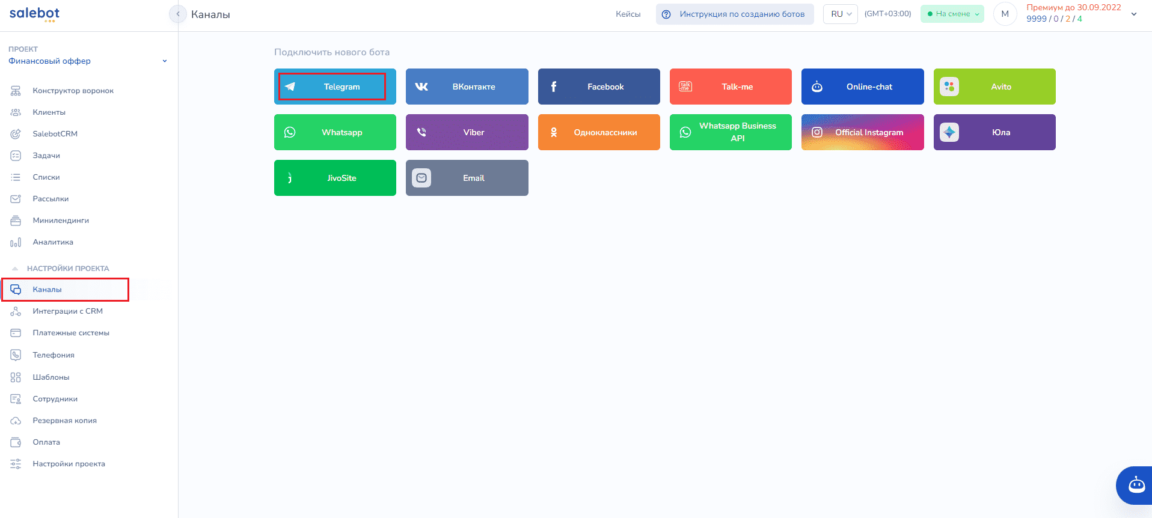Expand the account menu chevron near Премиум
Screen dimensions: 1152x518
[1134, 14]
